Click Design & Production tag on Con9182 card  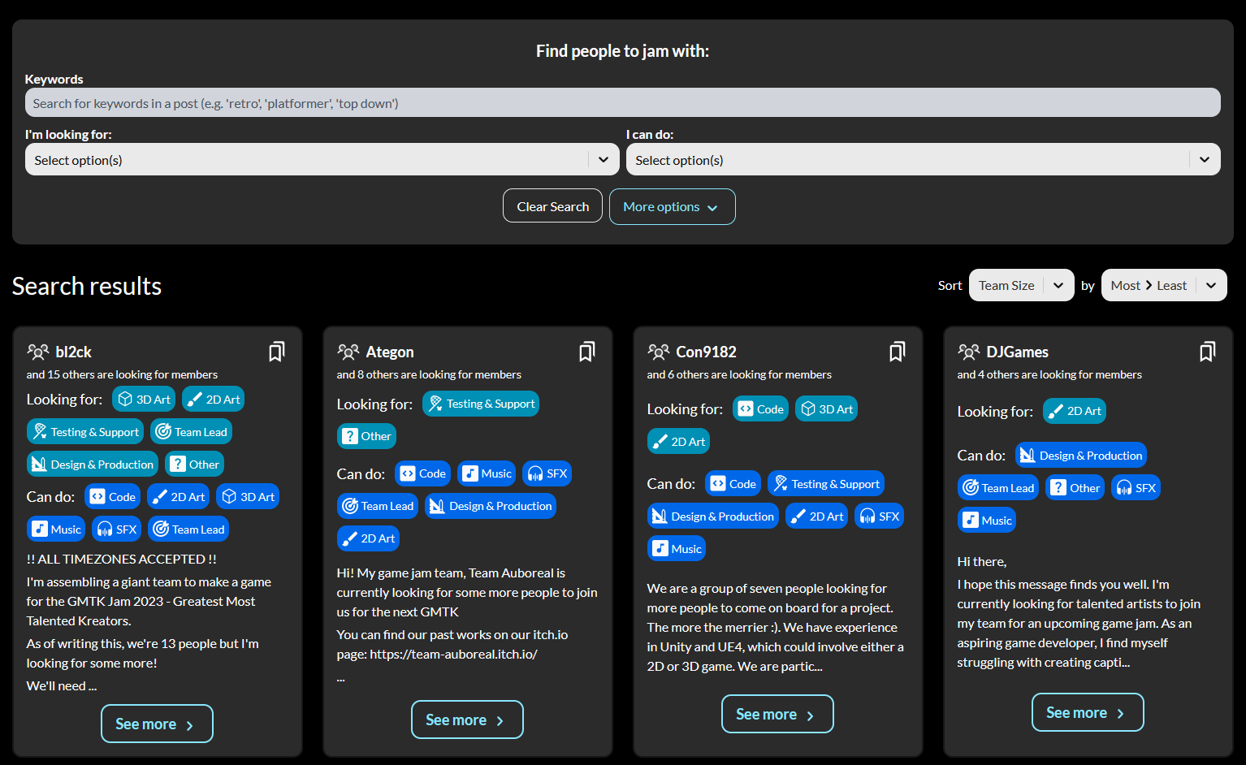click(x=712, y=516)
